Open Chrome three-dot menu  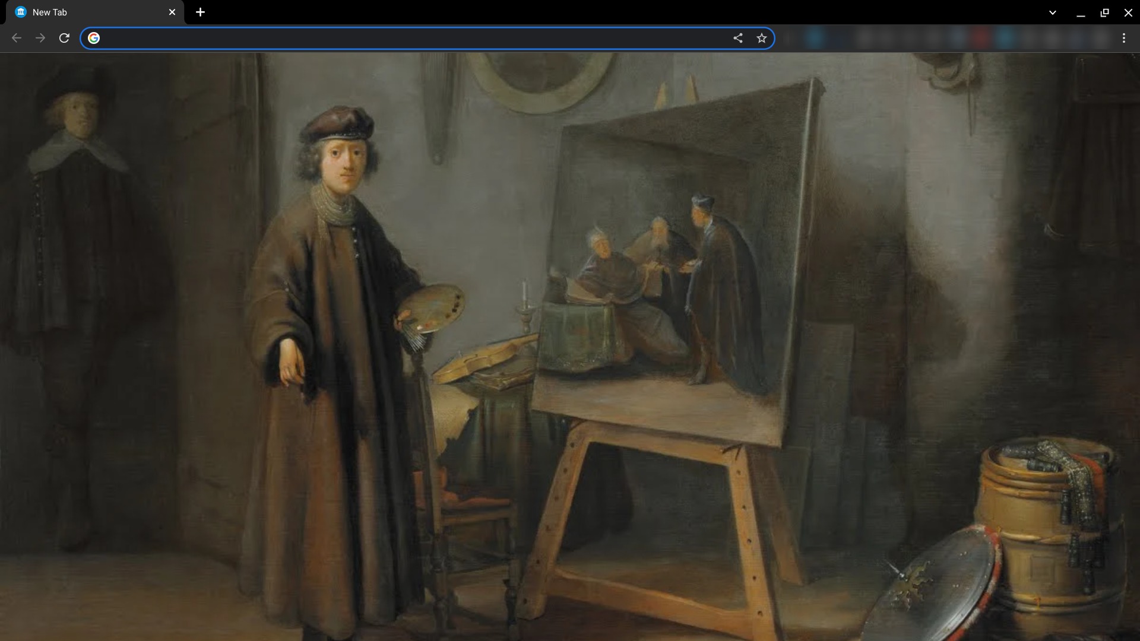pos(1124,38)
